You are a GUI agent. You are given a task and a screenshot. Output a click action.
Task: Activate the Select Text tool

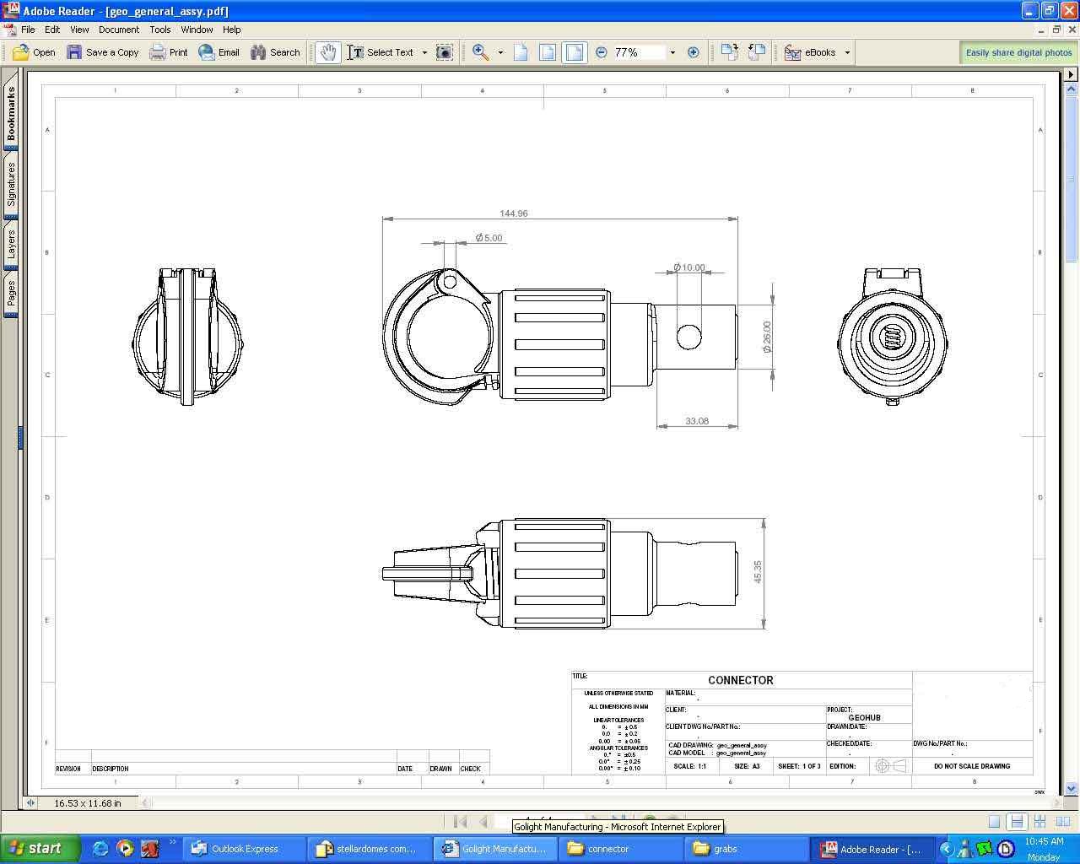pos(381,52)
